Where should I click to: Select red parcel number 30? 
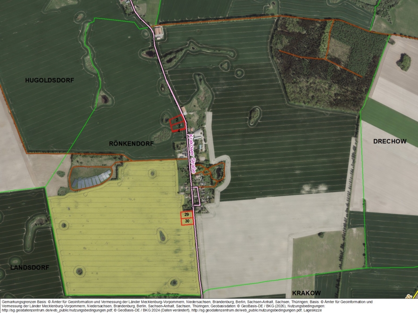coord(187,221)
